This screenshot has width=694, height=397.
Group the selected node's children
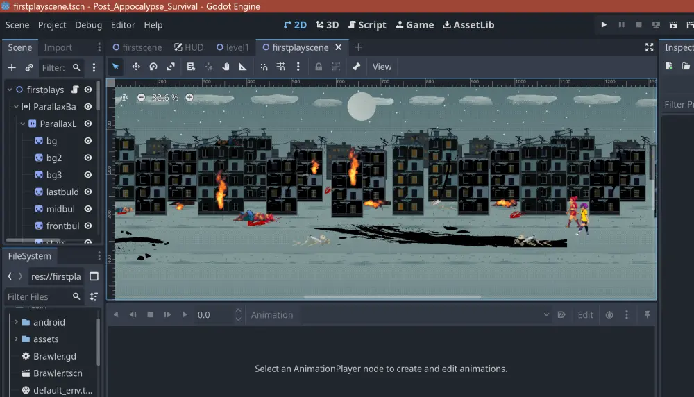(x=336, y=67)
